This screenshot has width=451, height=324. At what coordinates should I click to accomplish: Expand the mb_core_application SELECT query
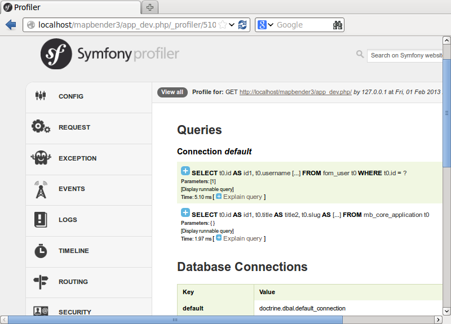click(185, 213)
